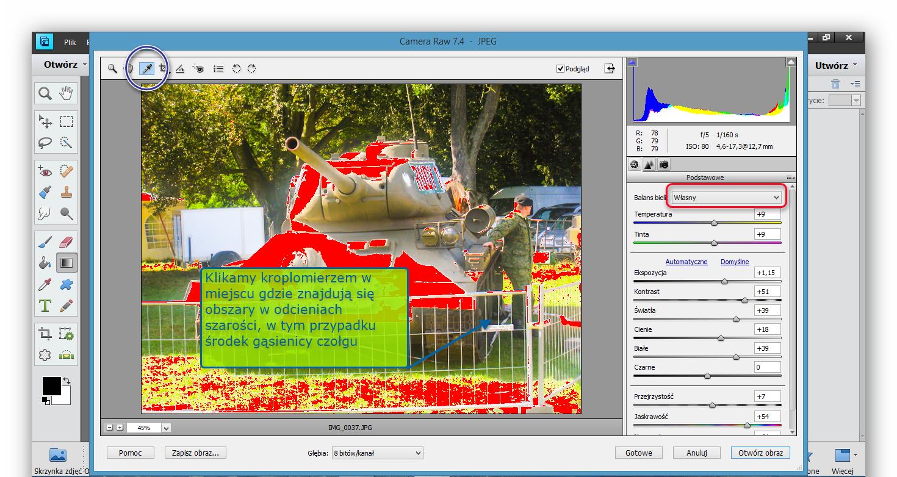Activate the Red Eye Removal tool in Camera Raw
Screen dimensions: 897x477
pyautogui.click(x=198, y=69)
